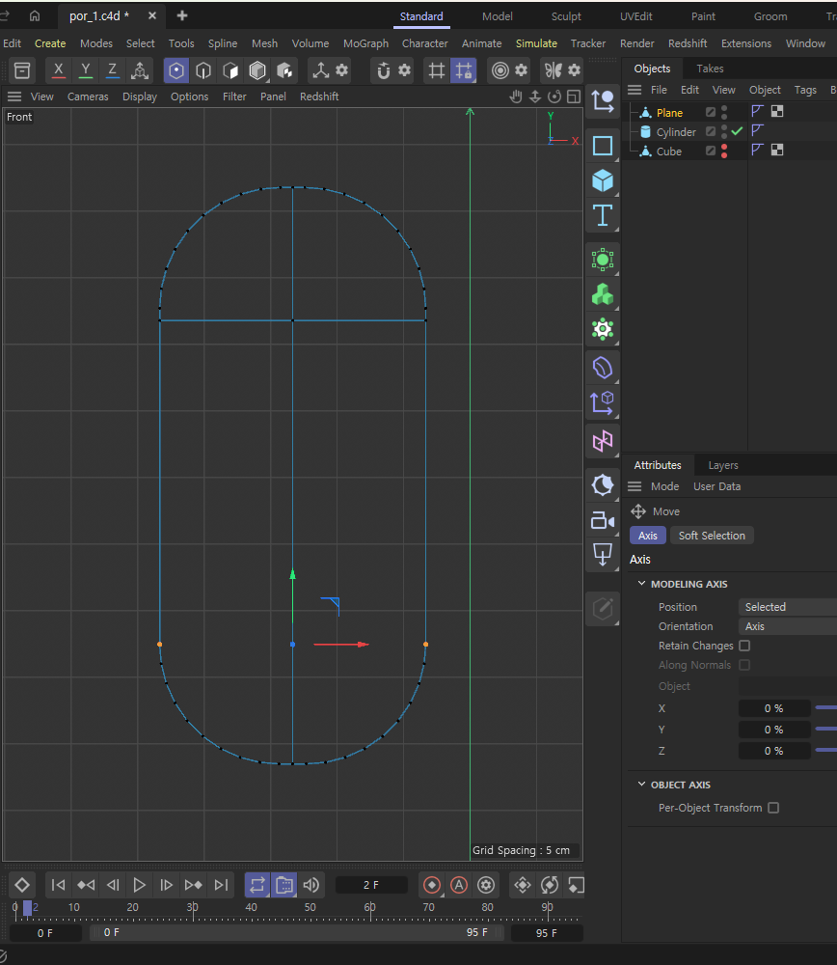Screen dimensions: 837x965
Task: Add a Light object icon
Action: click(x=603, y=555)
